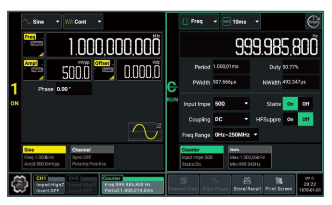Click the Align Phase button

pos(215,184)
